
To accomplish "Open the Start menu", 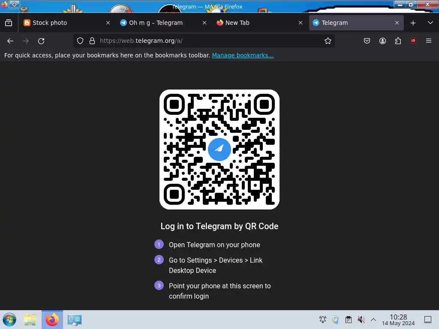I will coord(9,320).
